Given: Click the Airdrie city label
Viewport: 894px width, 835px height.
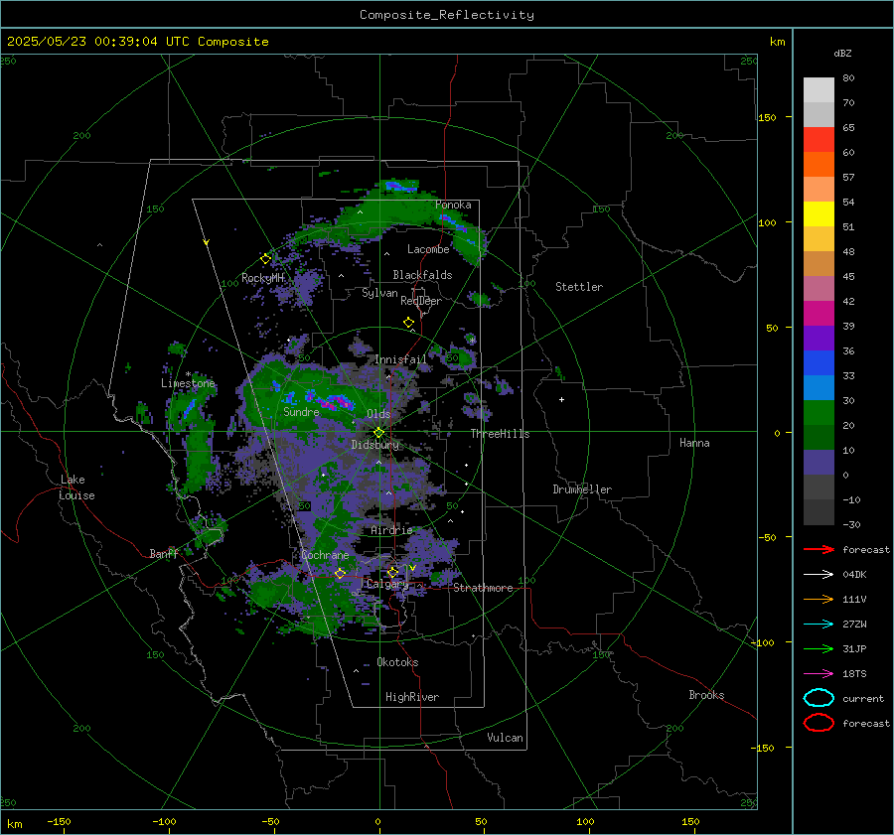Looking at the screenshot, I should coord(391,530).
